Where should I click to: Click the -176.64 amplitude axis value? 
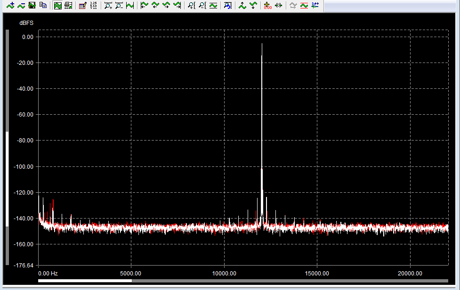click(x=24, y=266)
